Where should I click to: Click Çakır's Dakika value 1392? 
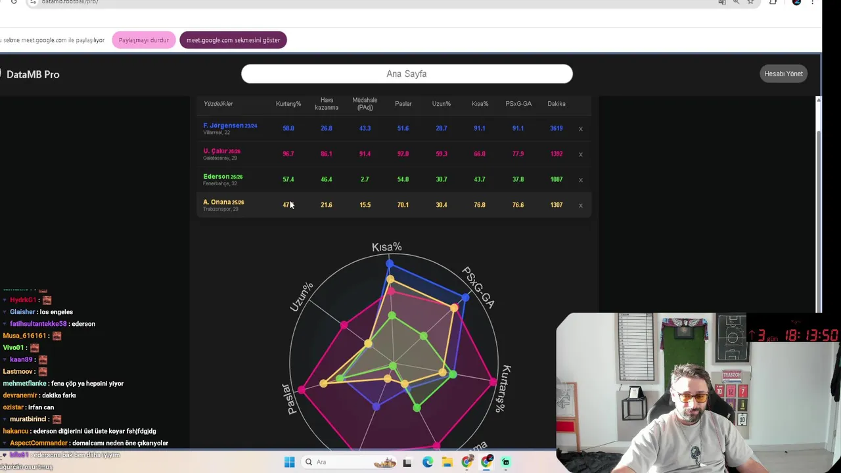tap(557, 154)
